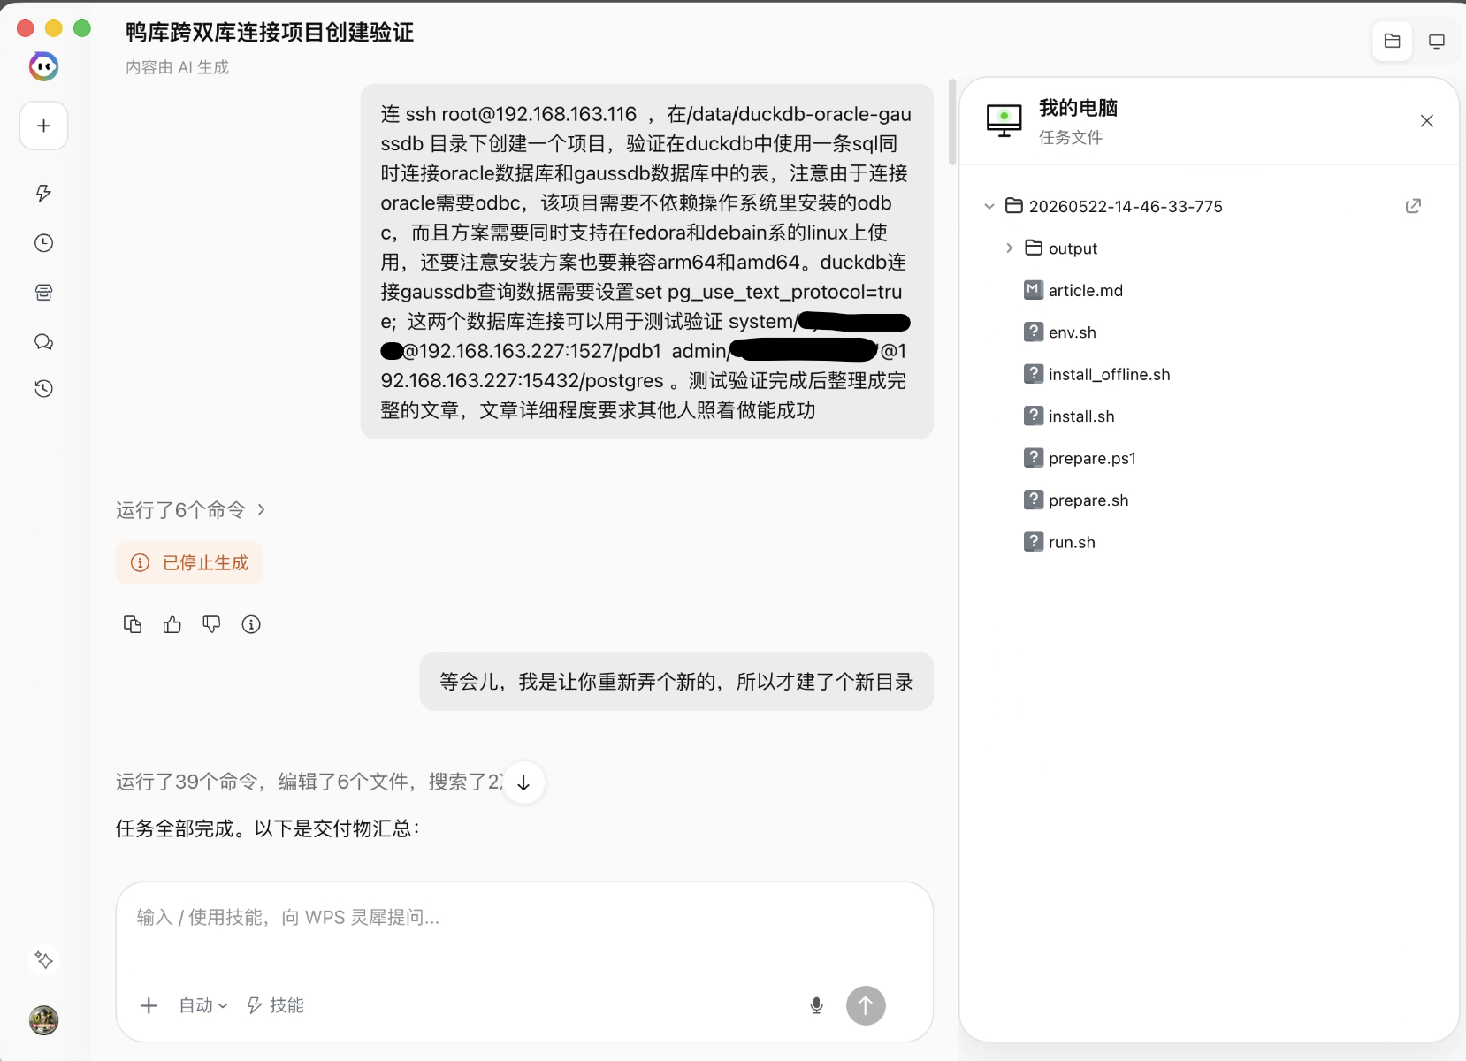
Task: Open the history sidebar icon
Action: click(x=43, y=388)
